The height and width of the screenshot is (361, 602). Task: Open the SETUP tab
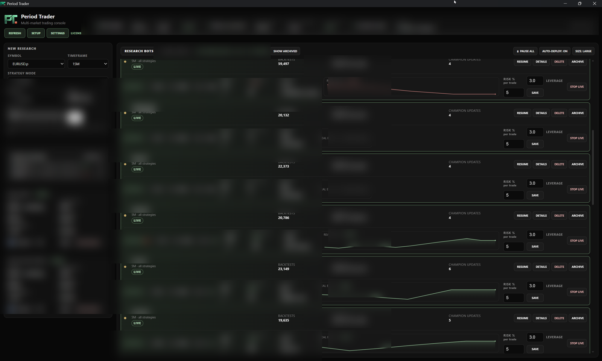[x=36, y=33]
